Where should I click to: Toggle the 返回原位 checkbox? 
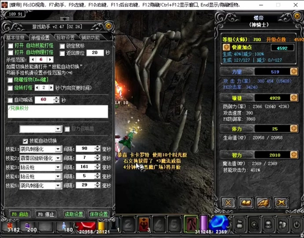62,53
